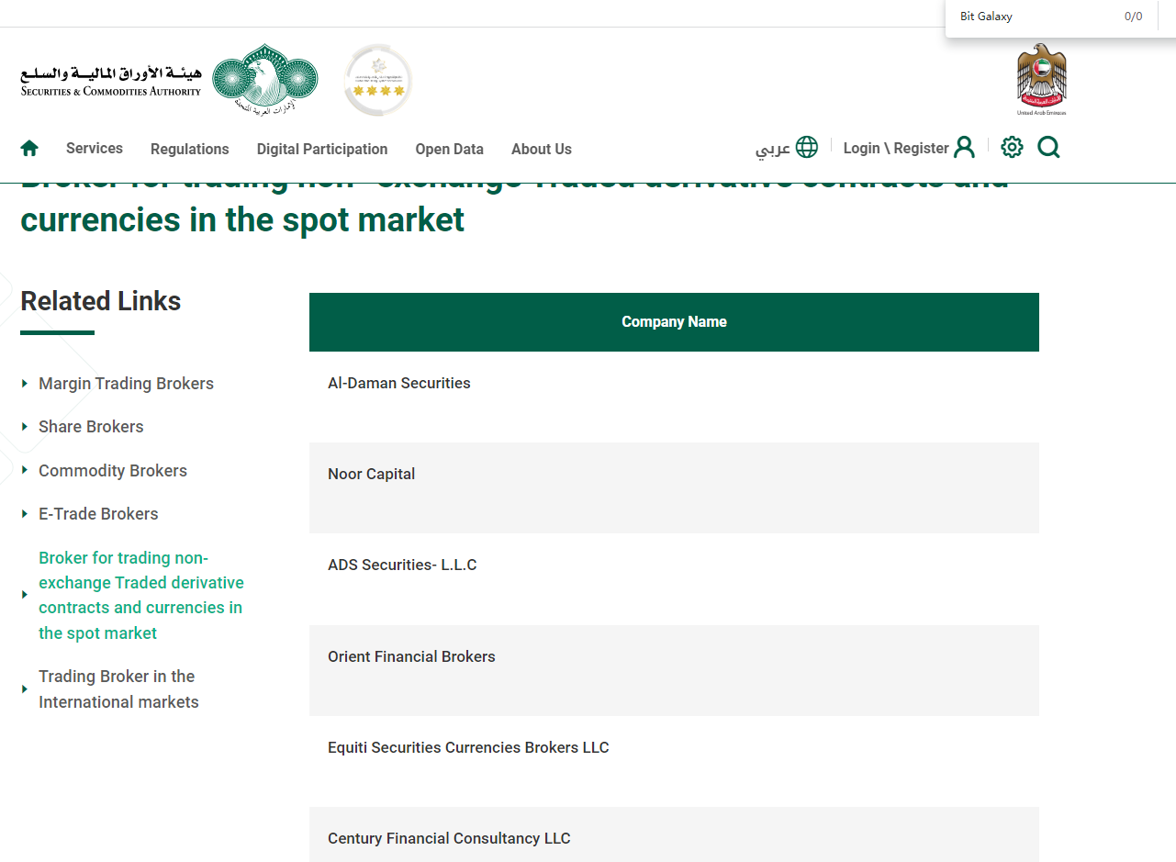The height and width of the screenshot is (862, 1176).
Task: Click the globe language icon
Action: pyautogui.click(x=806, y=147)
